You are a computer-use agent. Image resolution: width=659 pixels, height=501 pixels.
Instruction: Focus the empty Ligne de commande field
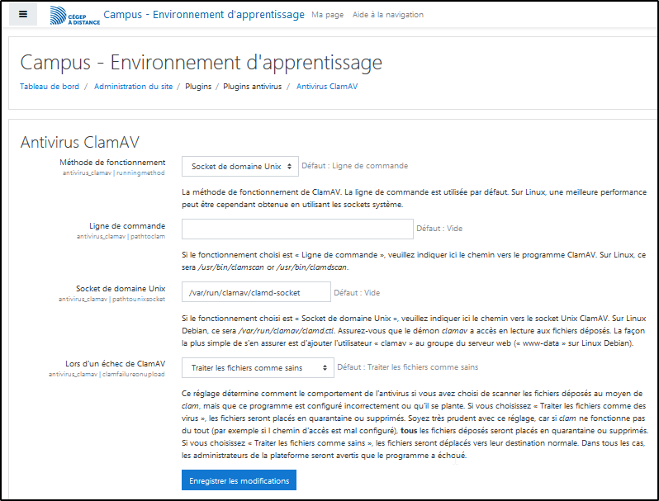pyautogui.click(x=296, y=229)
